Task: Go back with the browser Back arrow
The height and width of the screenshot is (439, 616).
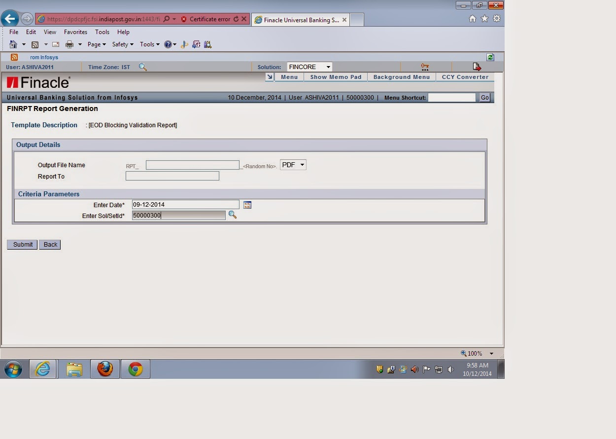Action: point(9,19)
